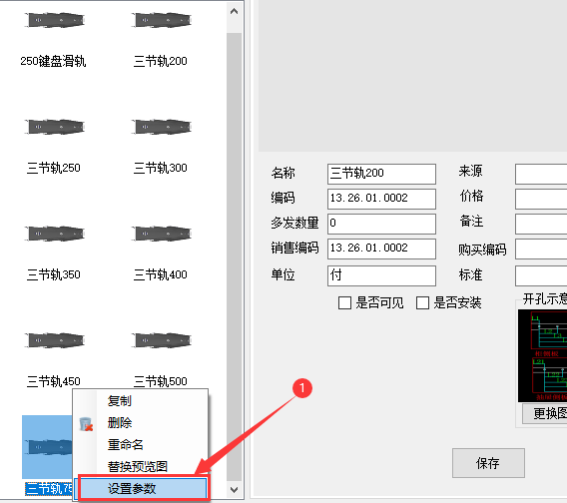Select the 三节轨250 rail item icon
Screen dimensions: 567x503
tap(54, 127)
